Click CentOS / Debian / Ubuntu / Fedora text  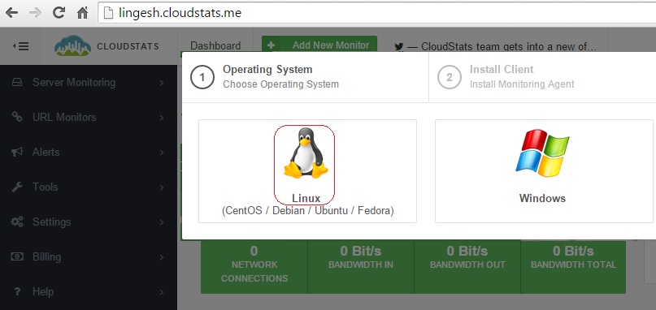308,210
